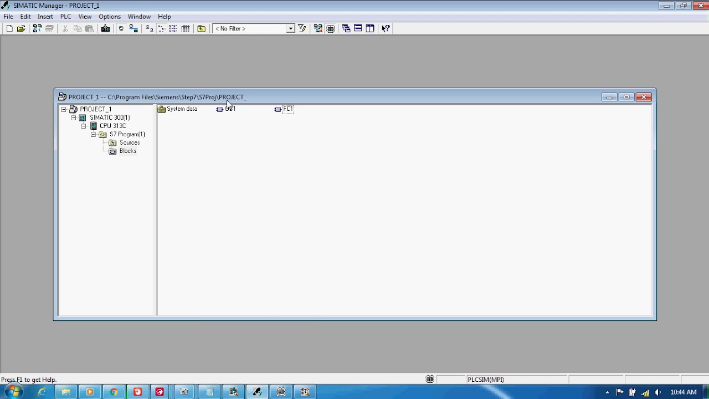Select Details view toolbar button
The width and height of the screenshot is (709, 399).
tap(186, 28)
